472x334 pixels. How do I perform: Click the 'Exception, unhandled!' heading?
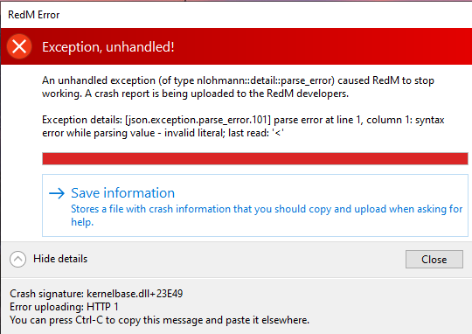pyautogui.click(x=108, y=47)
